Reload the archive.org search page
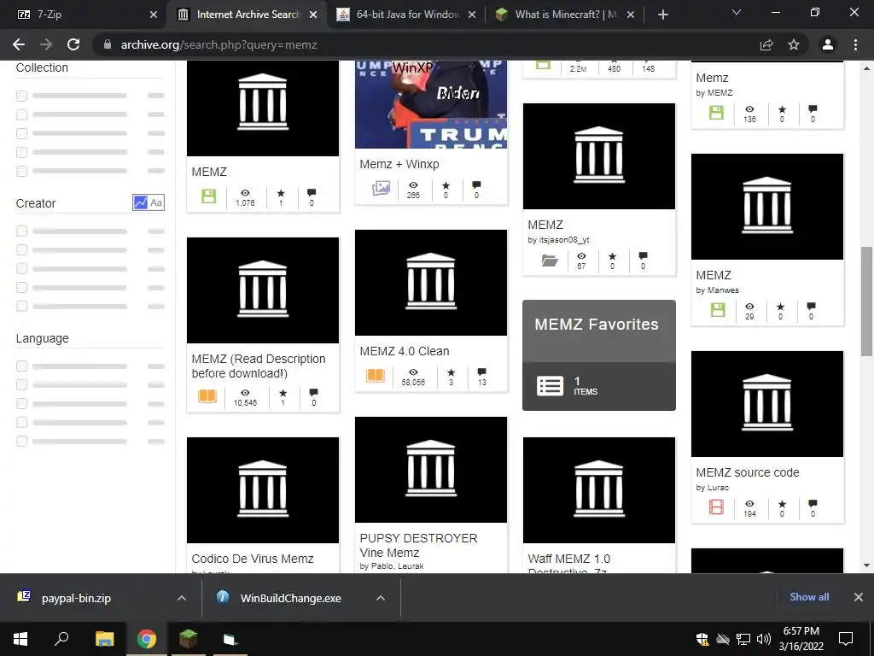Screen dimensions: 874x656 tap(73, 44)
